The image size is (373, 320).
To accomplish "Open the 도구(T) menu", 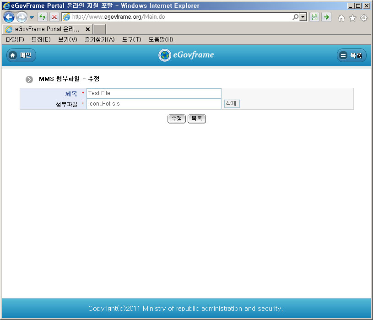I will (131, 40).
